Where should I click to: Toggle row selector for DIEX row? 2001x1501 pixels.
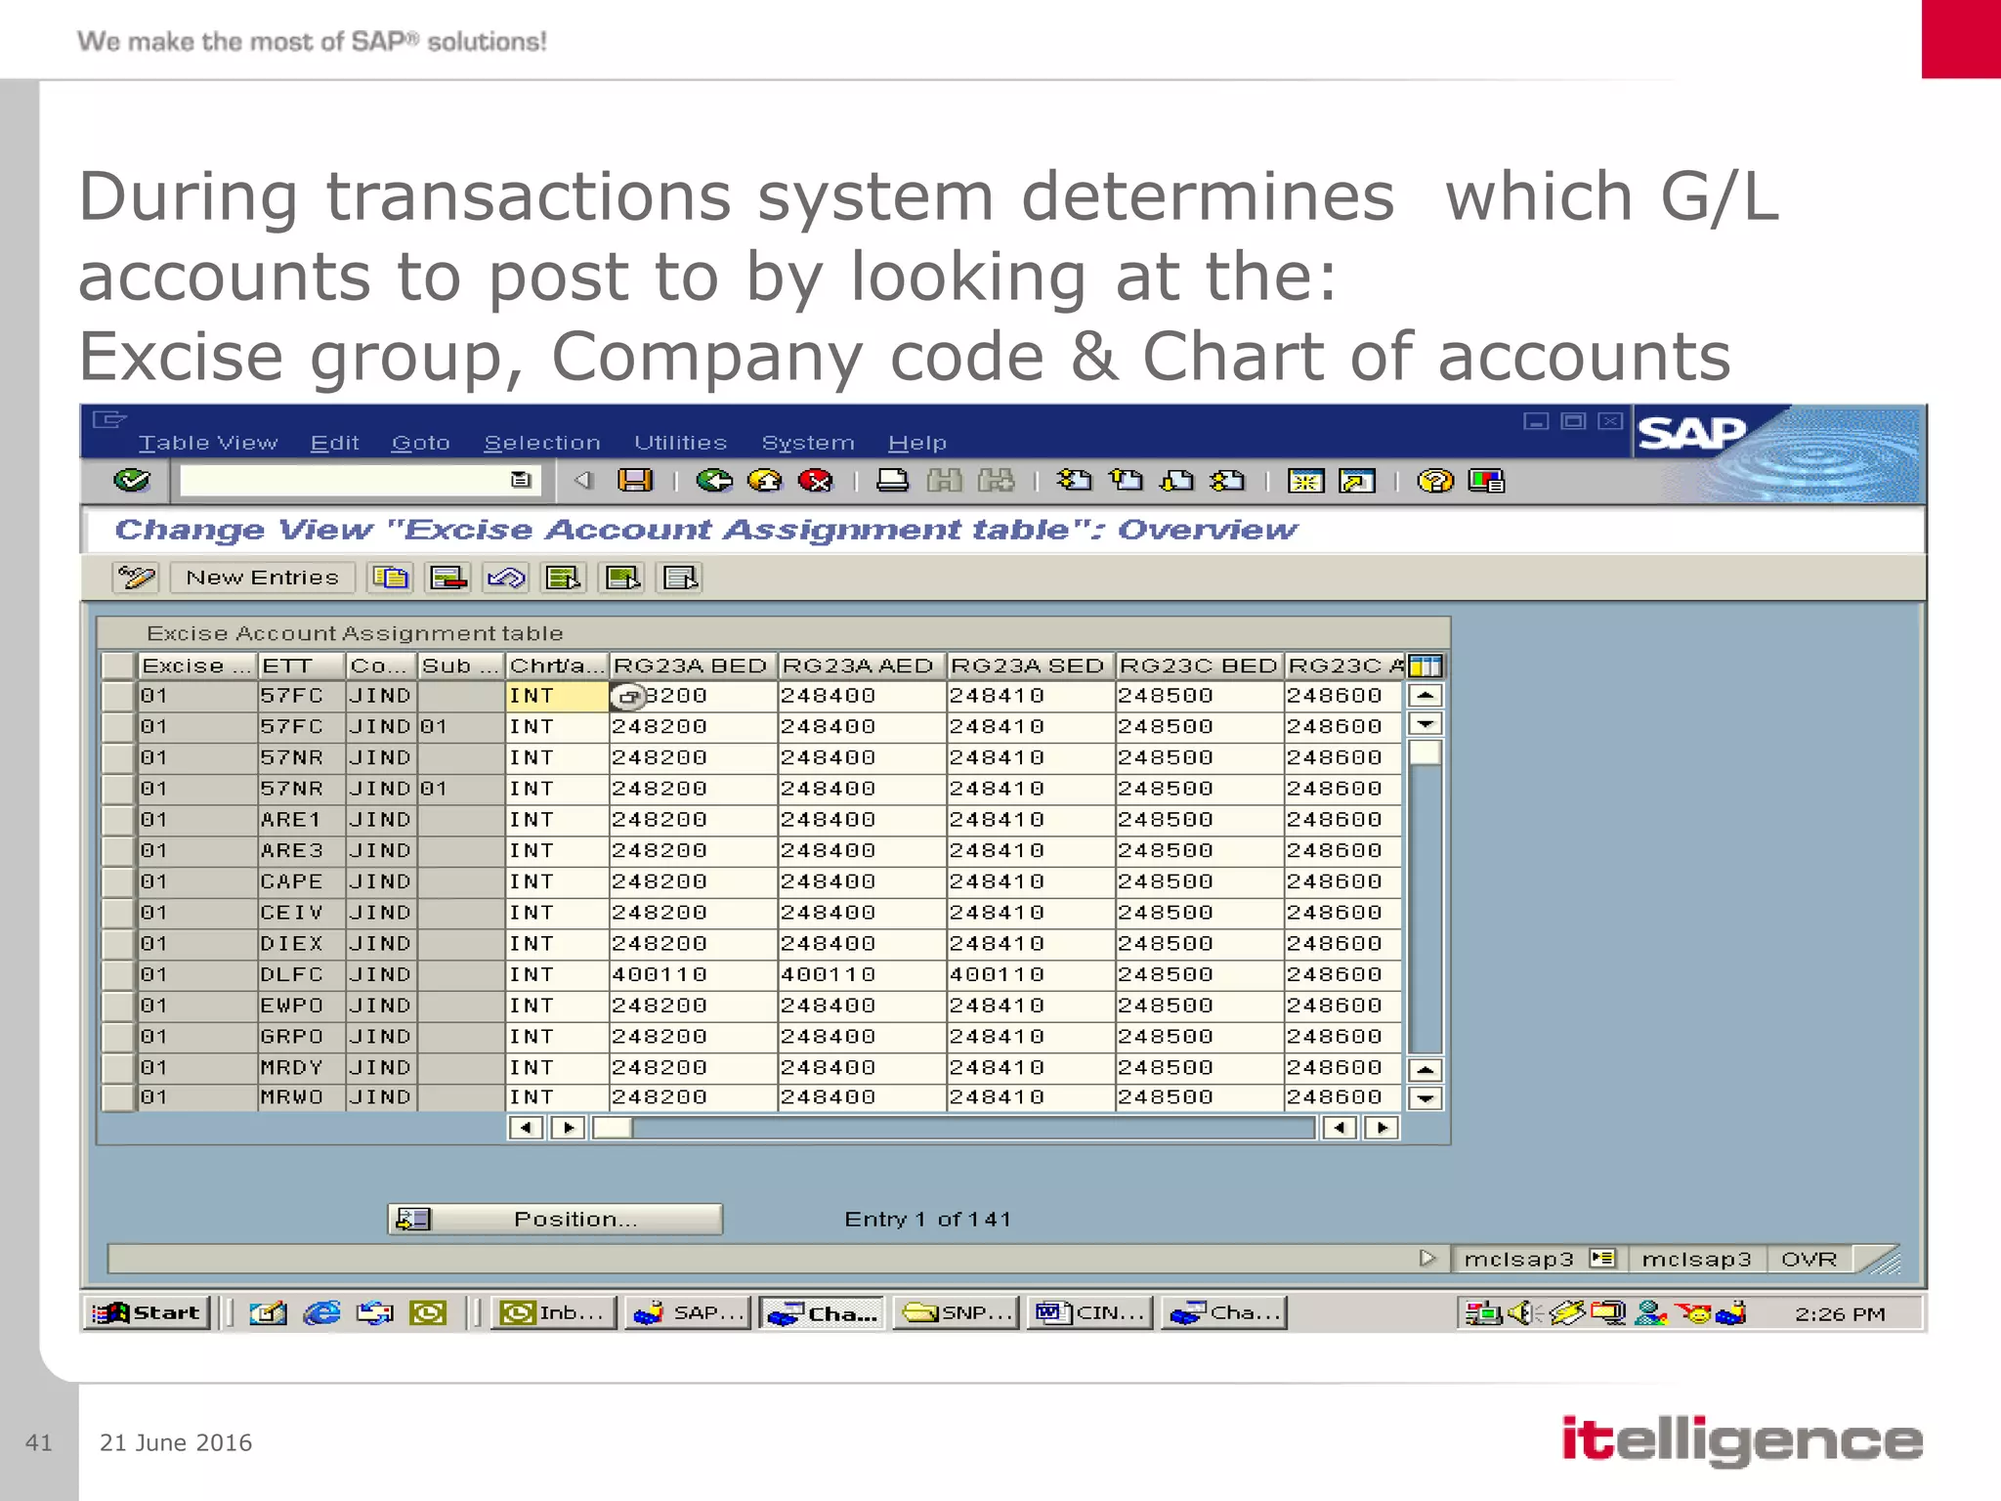[x=118, y=944]
